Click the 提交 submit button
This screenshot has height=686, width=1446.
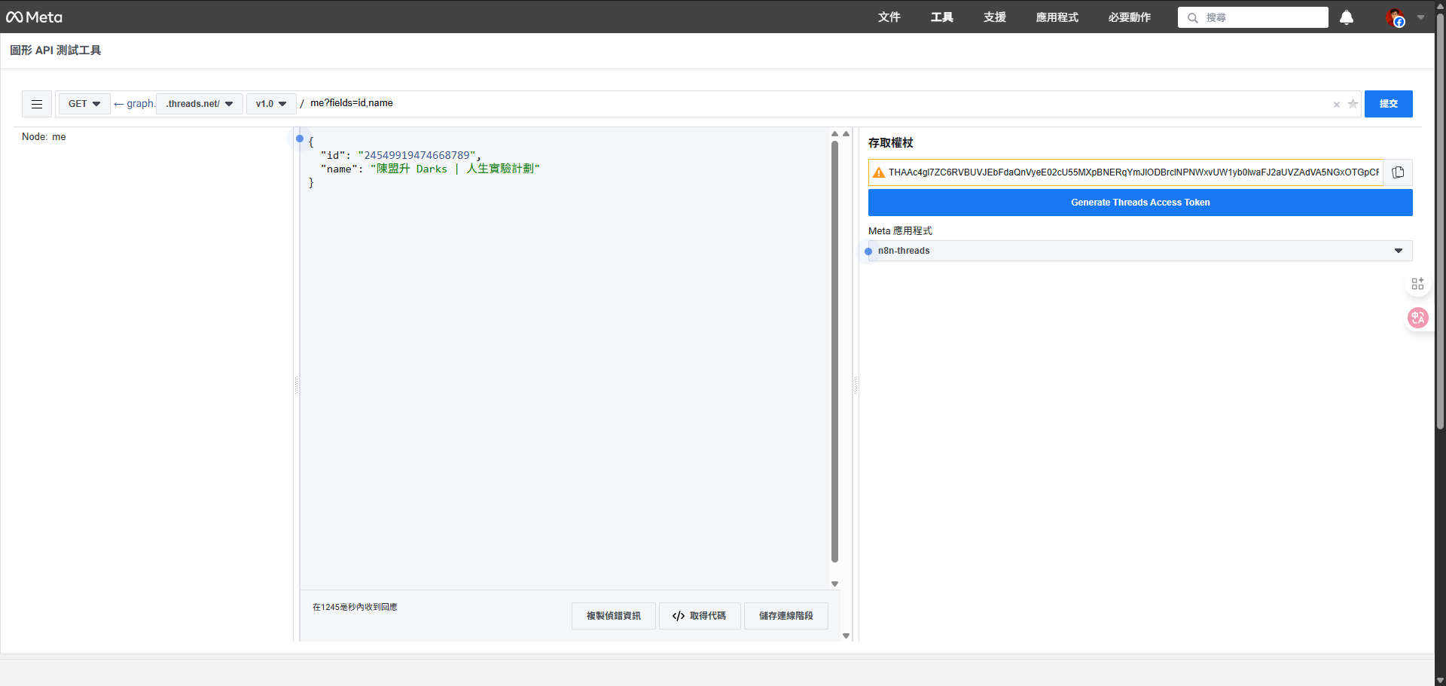[1389, 104]
